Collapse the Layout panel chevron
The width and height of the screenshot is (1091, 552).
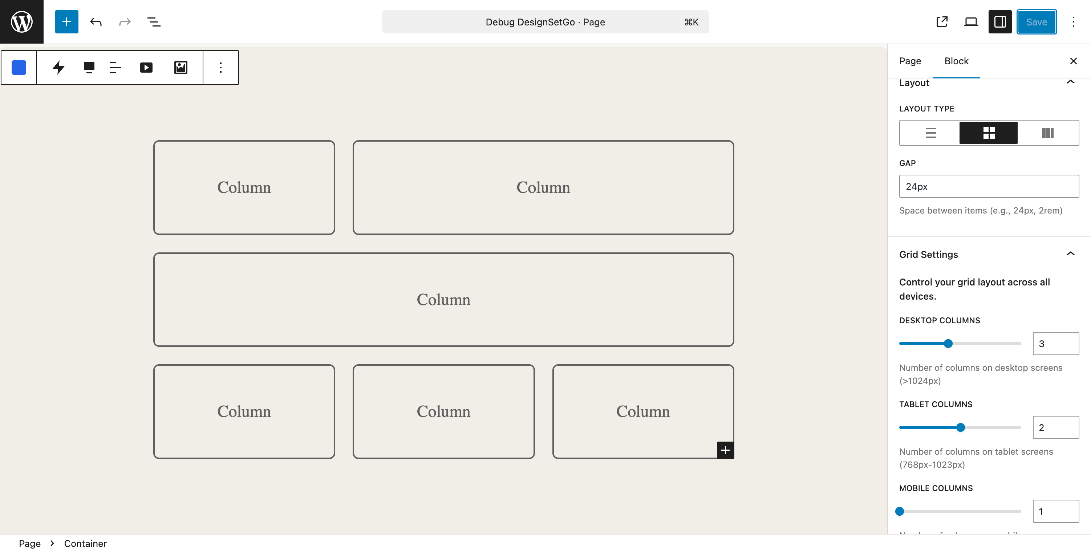point(1070,82)
